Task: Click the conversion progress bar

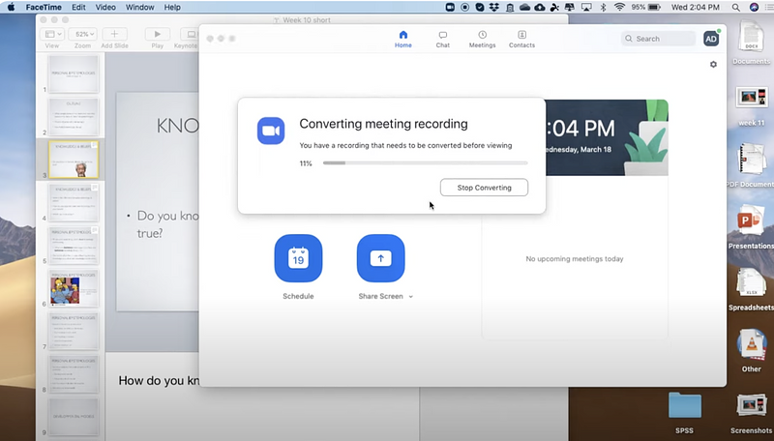Action: 425,163
